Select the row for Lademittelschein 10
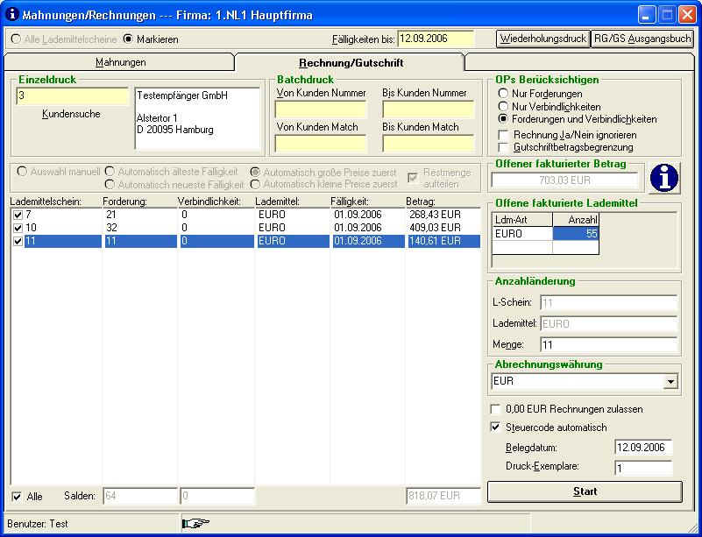The image size is (702, 537). coord(245,228)
